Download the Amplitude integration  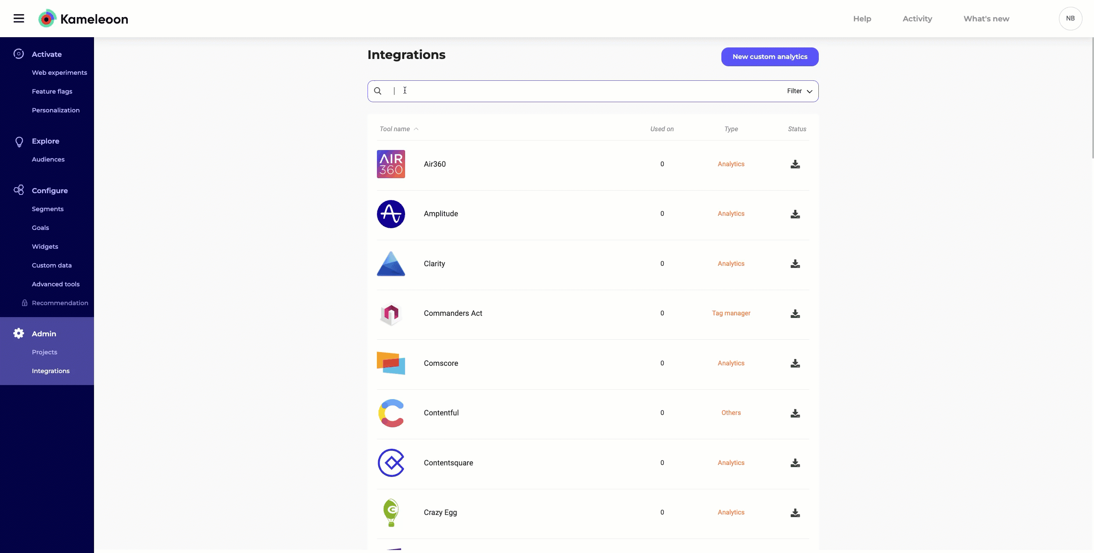tap(795, 214)
